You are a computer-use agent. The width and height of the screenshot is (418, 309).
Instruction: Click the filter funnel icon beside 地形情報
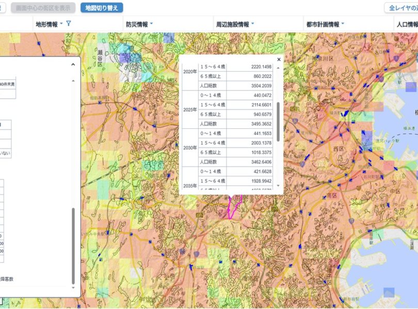(x=69, y=24)
